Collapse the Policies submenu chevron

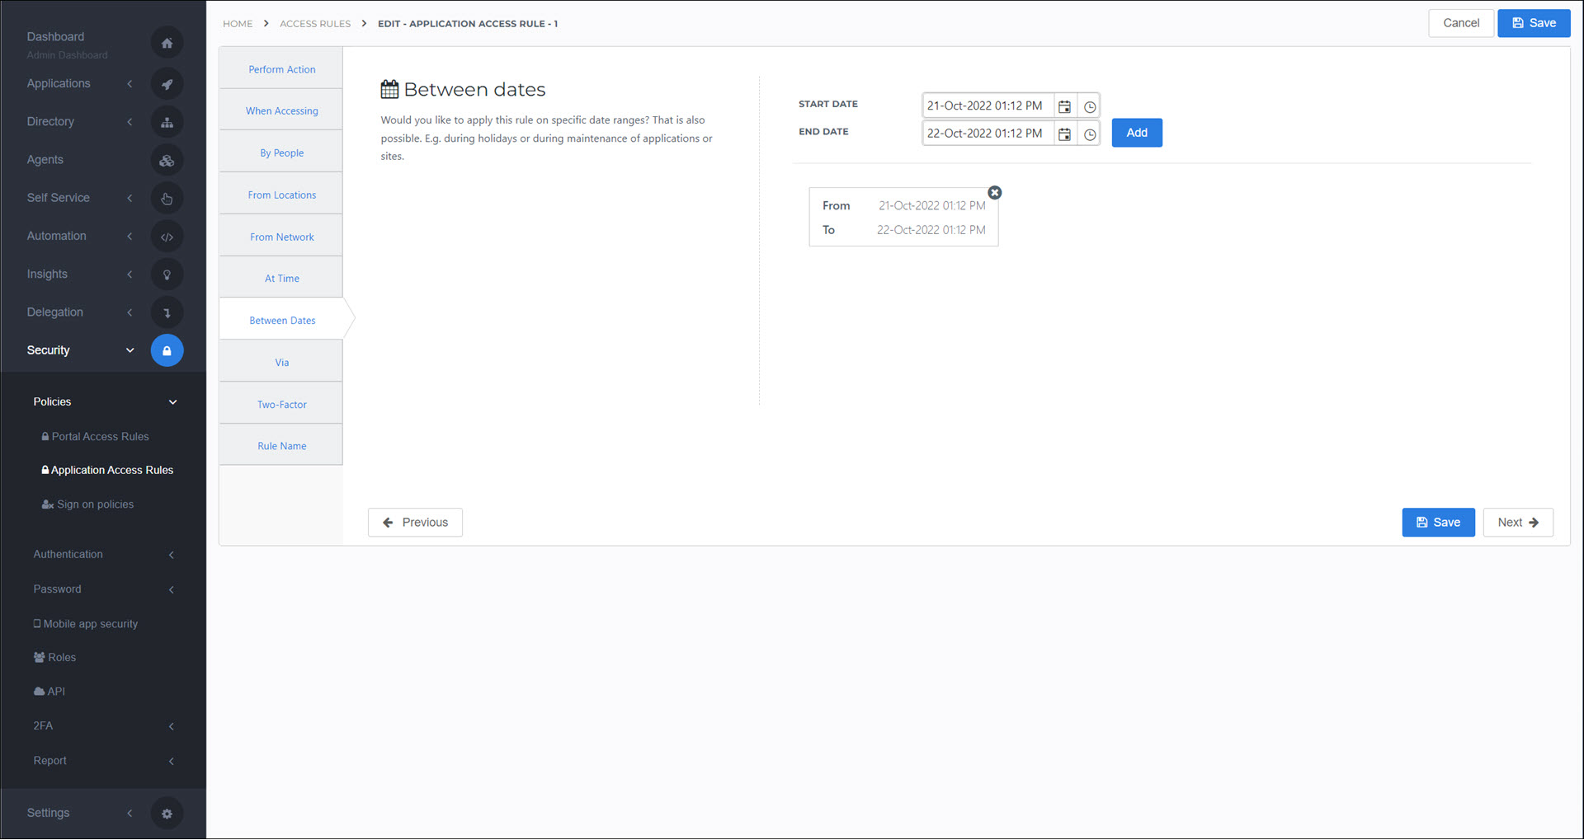pyautogui.click(x=172, y=402)
